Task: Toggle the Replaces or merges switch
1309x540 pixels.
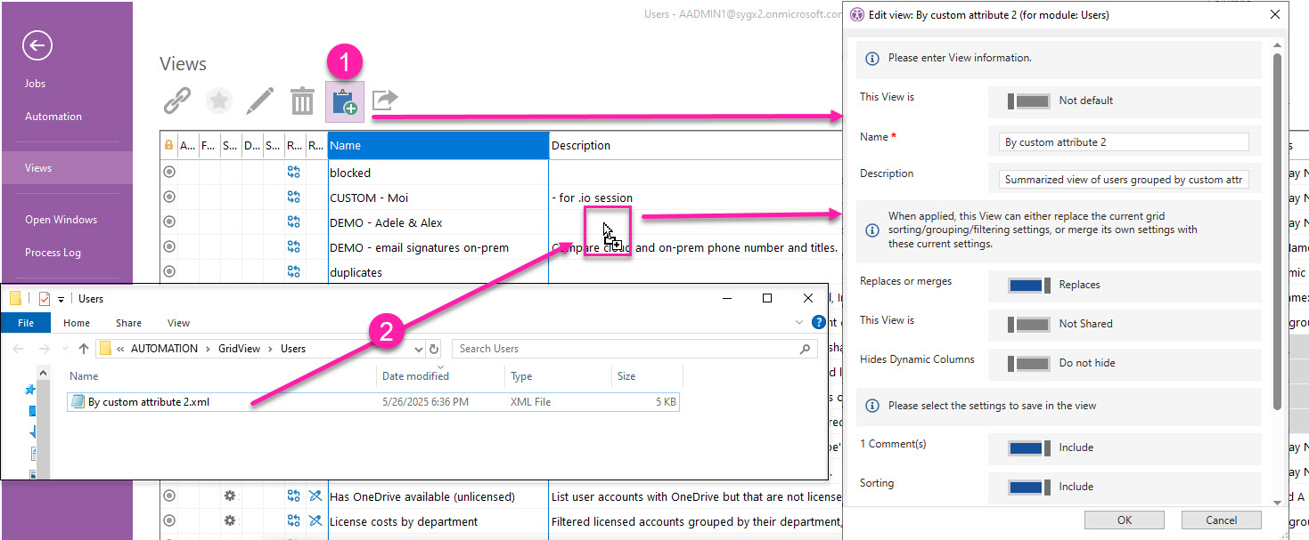Action: [x=1028, y=286]
